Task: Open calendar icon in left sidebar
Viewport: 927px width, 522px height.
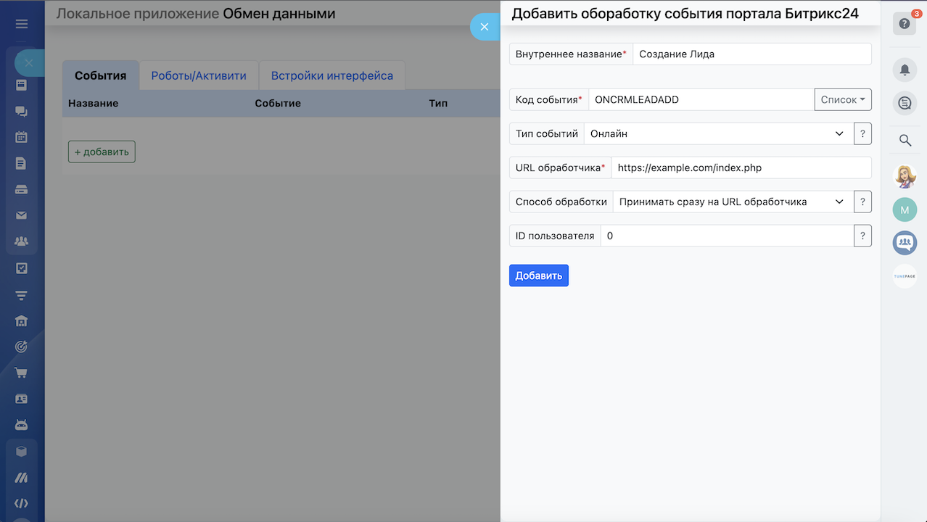Action: [22, 137]
